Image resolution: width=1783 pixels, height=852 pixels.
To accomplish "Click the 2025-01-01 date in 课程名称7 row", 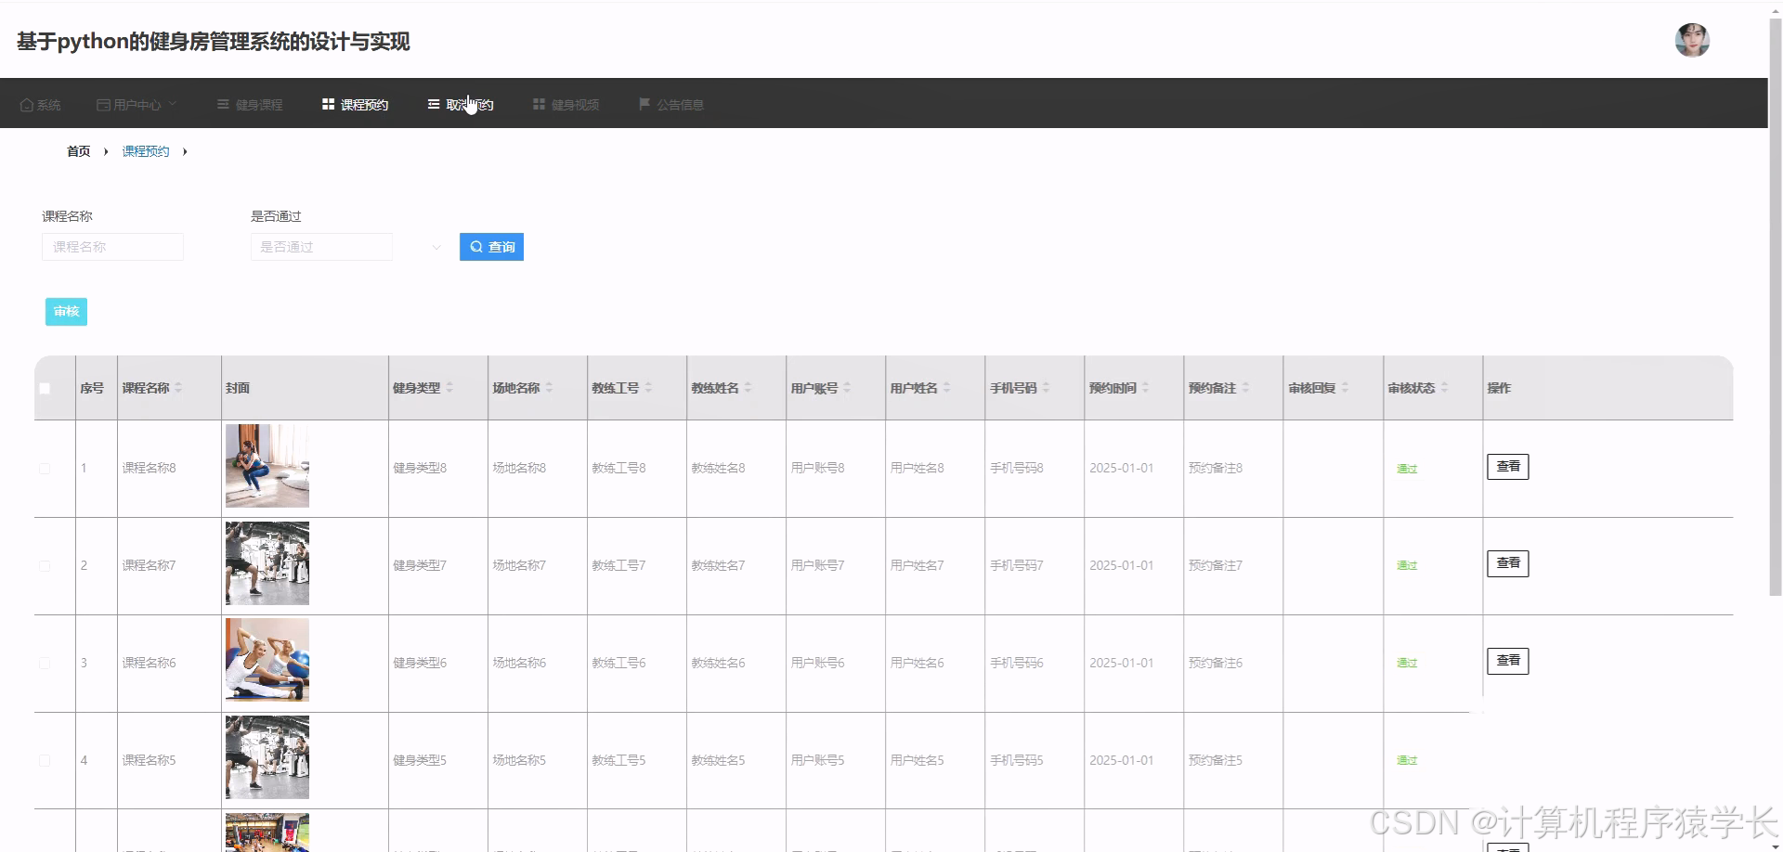I will [1122, 566].
